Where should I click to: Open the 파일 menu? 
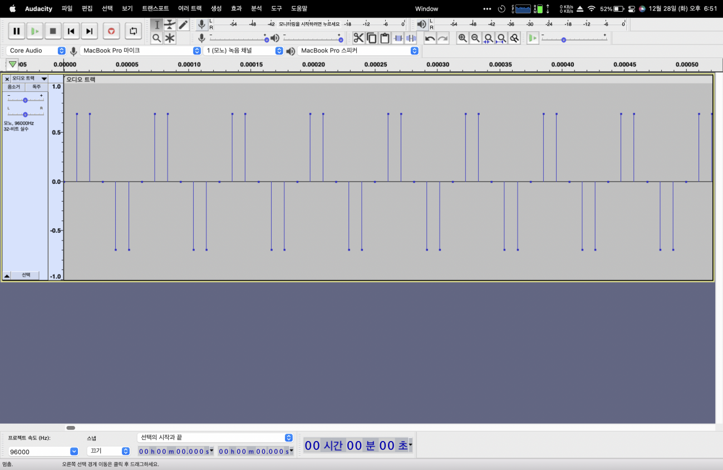tap(67, 8)
